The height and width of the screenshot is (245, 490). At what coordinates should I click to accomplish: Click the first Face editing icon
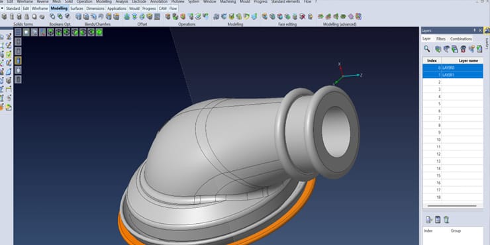pyautogui.click(x=265, y=17)
